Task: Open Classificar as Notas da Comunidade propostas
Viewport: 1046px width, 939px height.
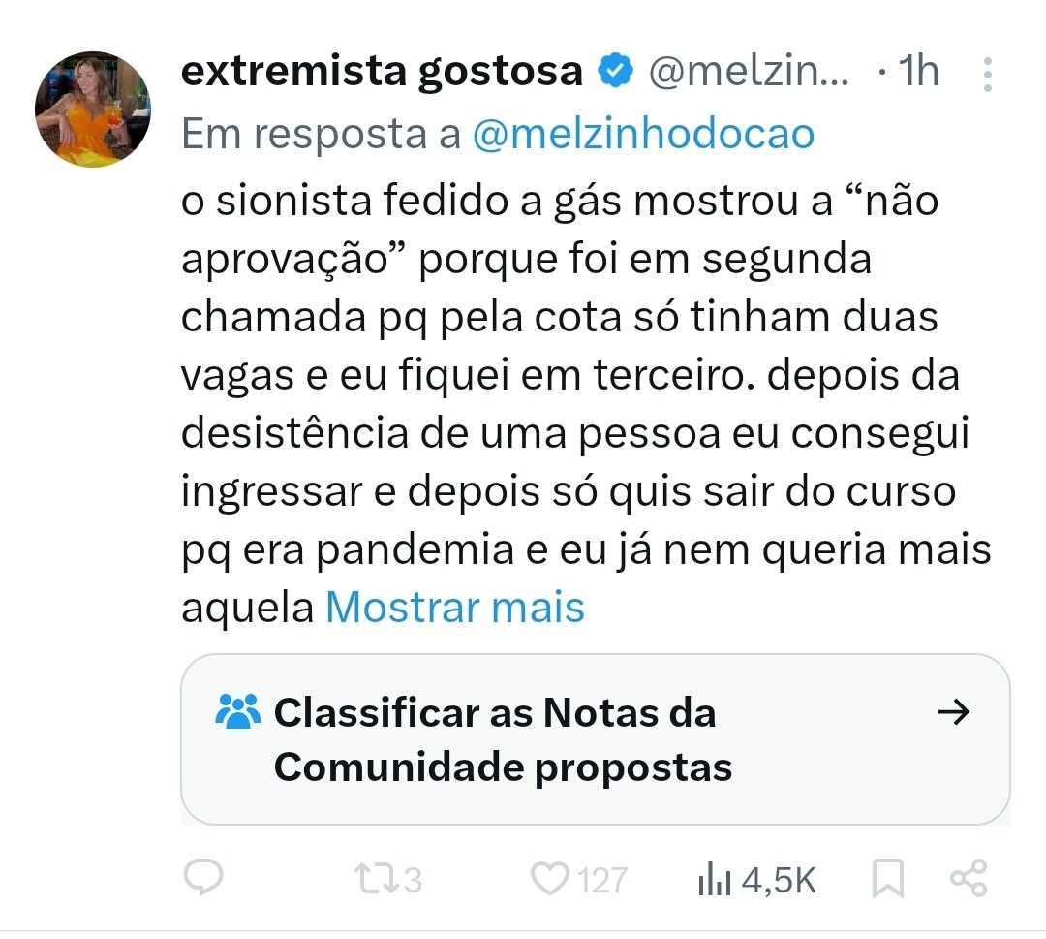Action: pos(595,739)
